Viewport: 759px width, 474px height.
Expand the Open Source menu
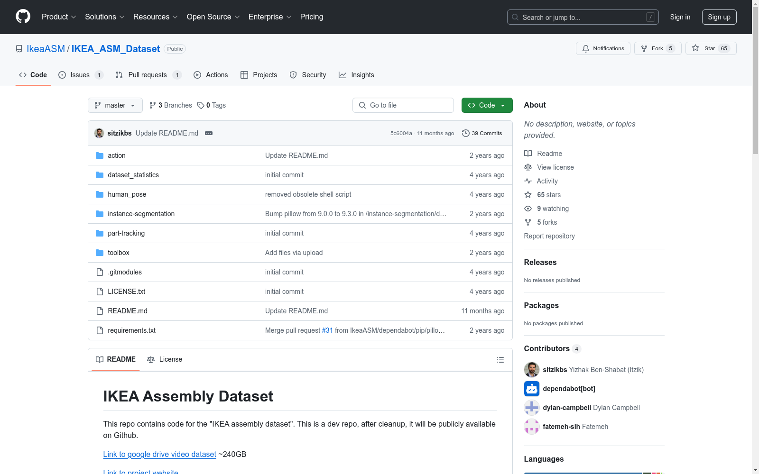point(213,17)
